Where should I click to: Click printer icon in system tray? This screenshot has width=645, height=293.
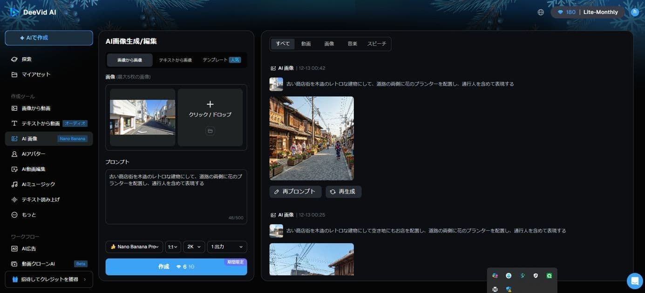495,289
